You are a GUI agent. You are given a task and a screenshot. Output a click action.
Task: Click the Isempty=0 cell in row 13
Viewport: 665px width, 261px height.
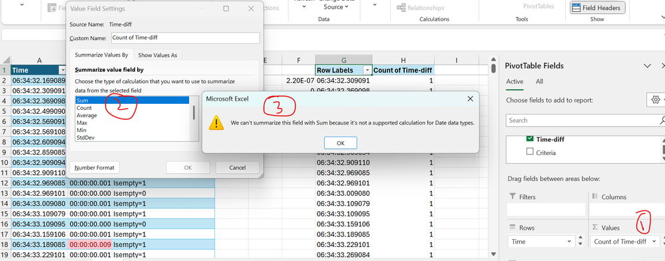(163, 193)
